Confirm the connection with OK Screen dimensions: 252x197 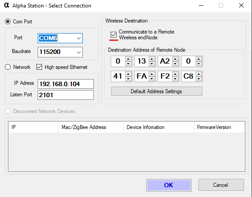[x=169, y=185]
